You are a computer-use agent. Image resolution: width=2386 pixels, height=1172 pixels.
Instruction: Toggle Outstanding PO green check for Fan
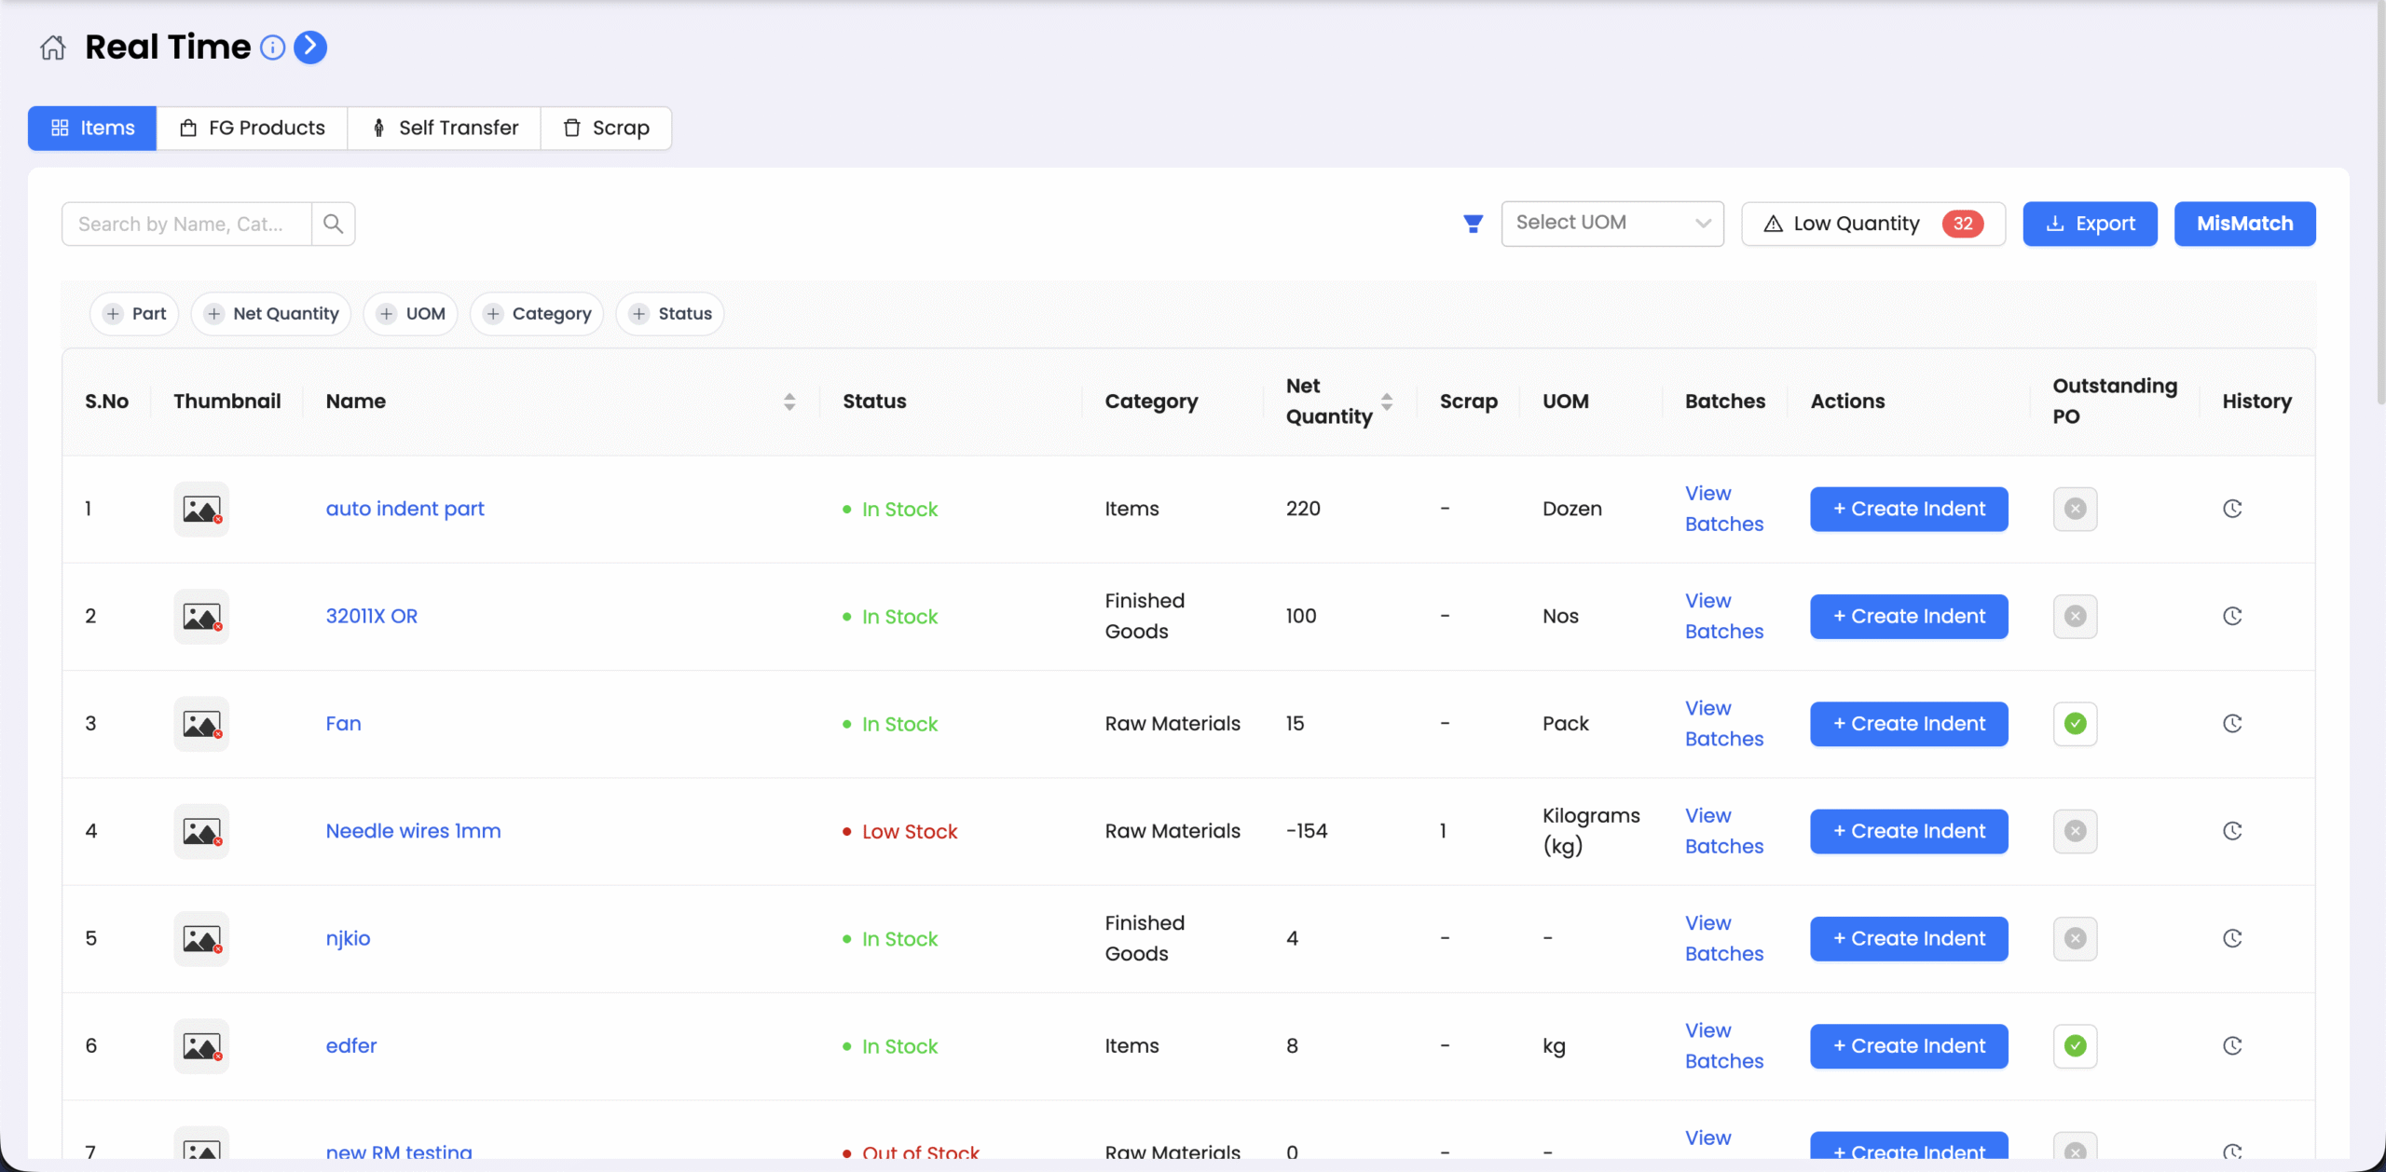click(x=2075, y=724)
